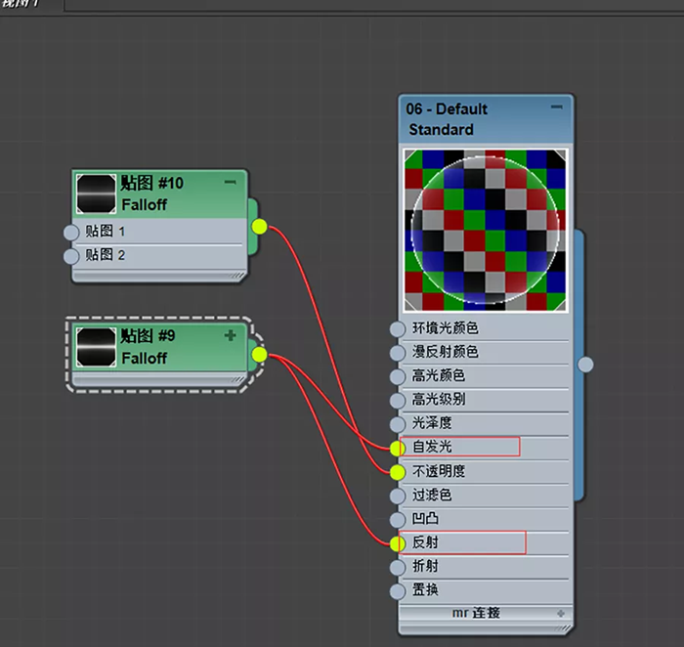Select the 贴图 2 slot label
The width and height of the screenshot is (684, 647).
(x=106, y=255)
